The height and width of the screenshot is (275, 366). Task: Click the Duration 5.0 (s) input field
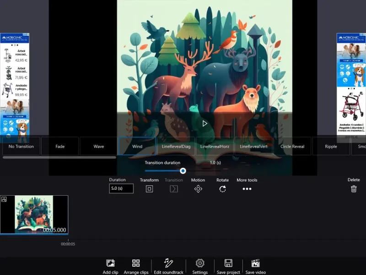pos(121,188)
